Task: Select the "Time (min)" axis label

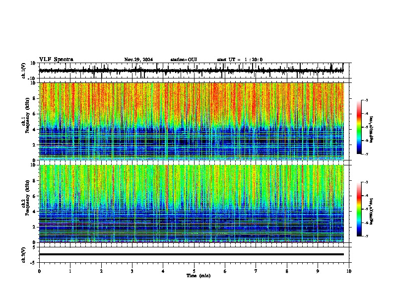Action: click(198, 276)
